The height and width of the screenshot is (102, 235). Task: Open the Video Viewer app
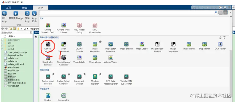point(95,59)
